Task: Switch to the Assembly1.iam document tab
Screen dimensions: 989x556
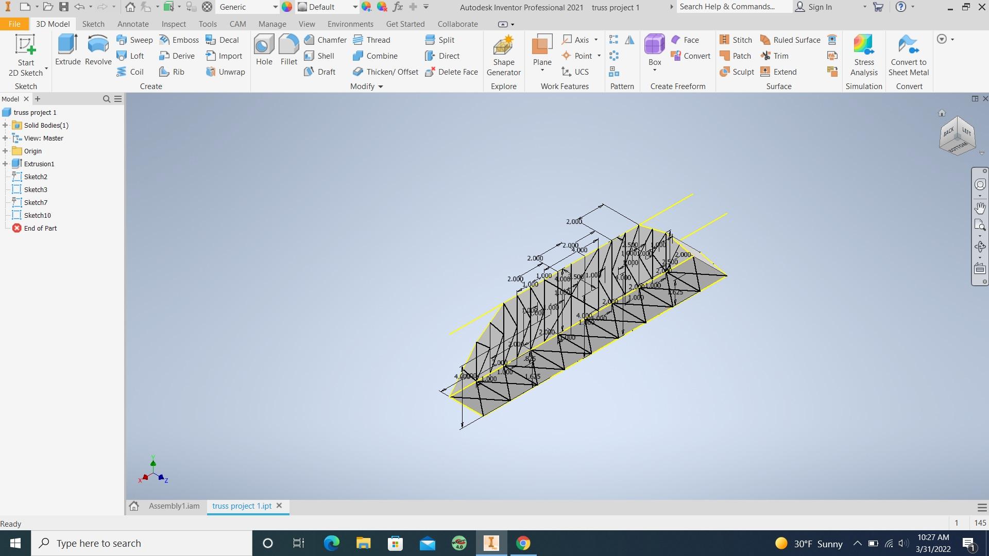Action: pos(174,506)
